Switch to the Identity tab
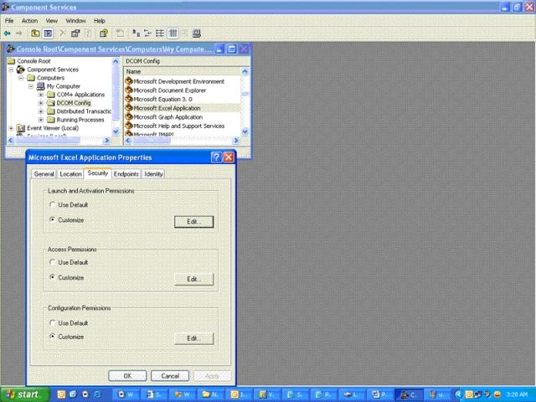 click(153, 174)
